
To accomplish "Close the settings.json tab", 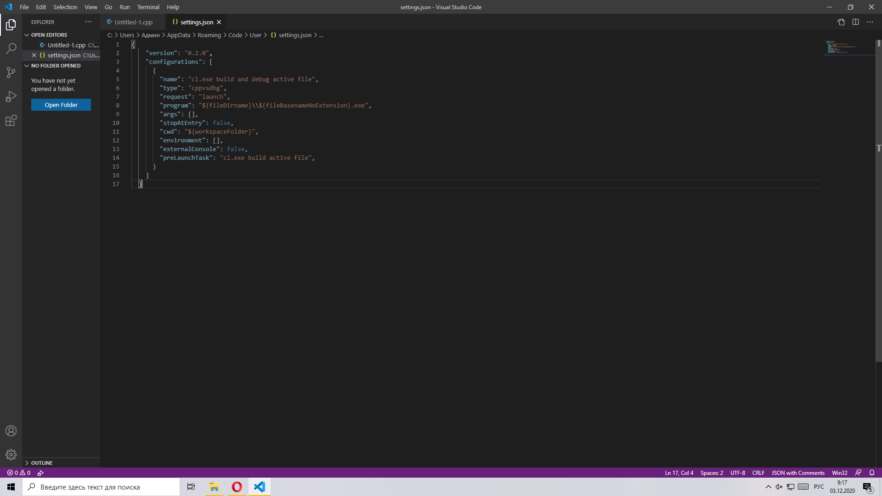I will (x=219, y=22).
